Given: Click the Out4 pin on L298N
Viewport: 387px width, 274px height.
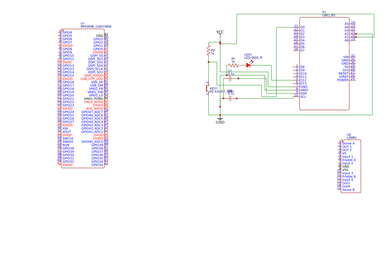Looking at the screenshot, I should 346,186.
